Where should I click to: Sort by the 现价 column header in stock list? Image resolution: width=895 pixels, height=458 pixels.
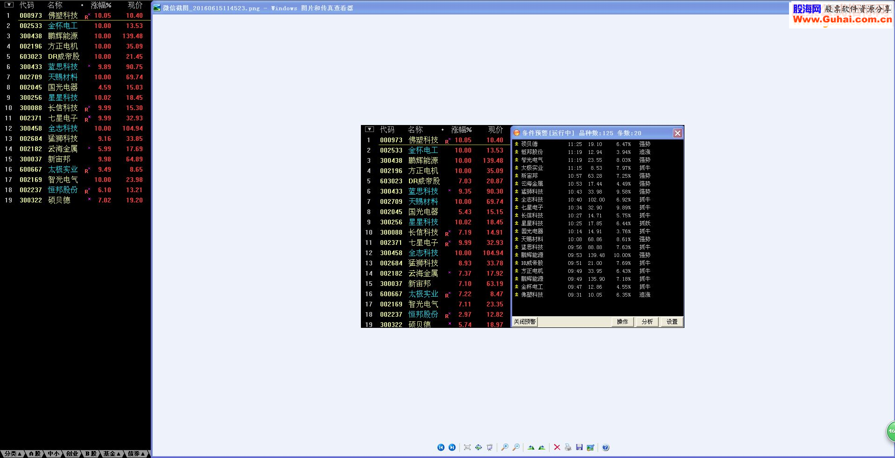click(x=135, y=5)
